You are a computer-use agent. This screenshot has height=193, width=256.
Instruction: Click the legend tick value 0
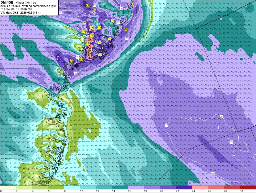[x=1, y=191]
